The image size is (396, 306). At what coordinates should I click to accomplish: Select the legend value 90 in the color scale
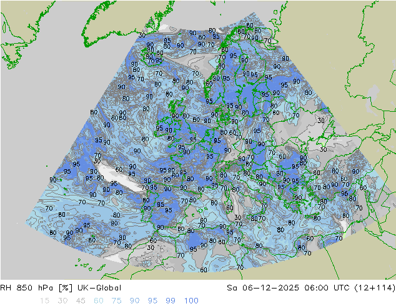(x=135, y=301)
